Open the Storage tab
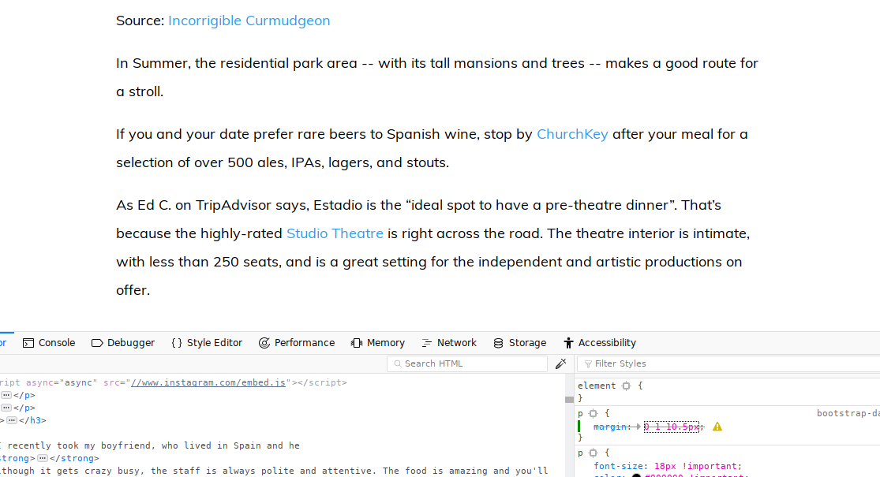 (519, 343)
